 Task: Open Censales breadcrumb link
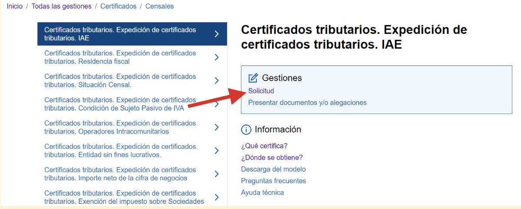pyautogui.click(x=159, y=6)
